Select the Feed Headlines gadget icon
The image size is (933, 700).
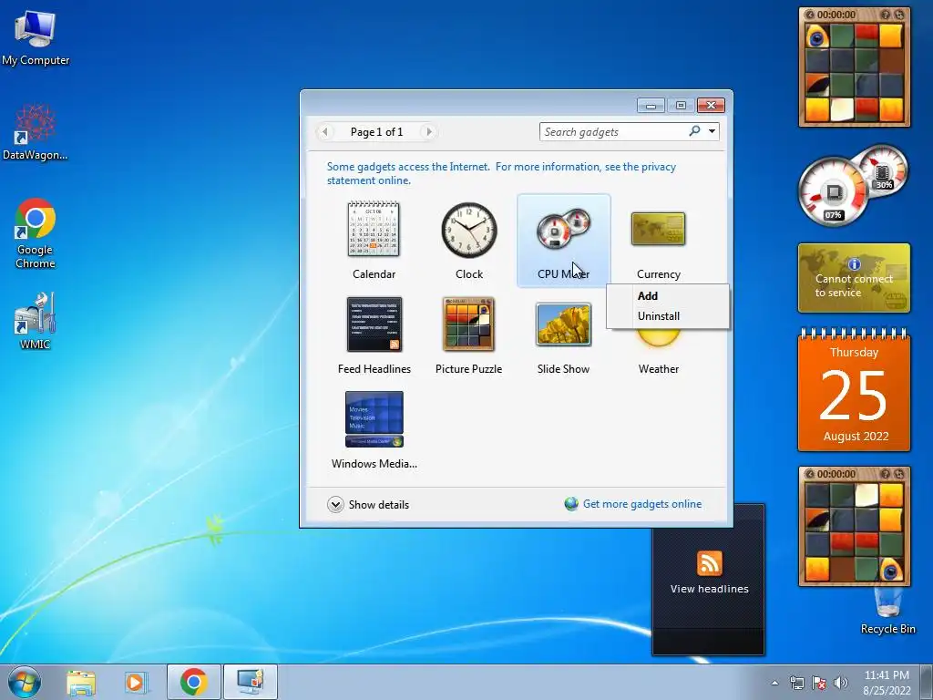(x=374, y=324)
